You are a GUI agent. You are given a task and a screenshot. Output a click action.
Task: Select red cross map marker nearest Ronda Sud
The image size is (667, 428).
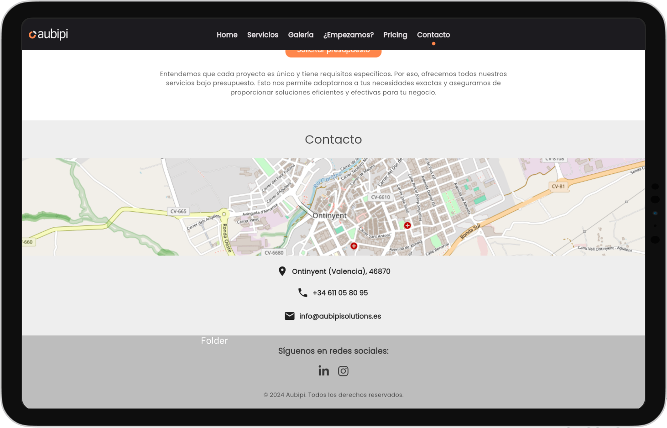click(407, 225)
